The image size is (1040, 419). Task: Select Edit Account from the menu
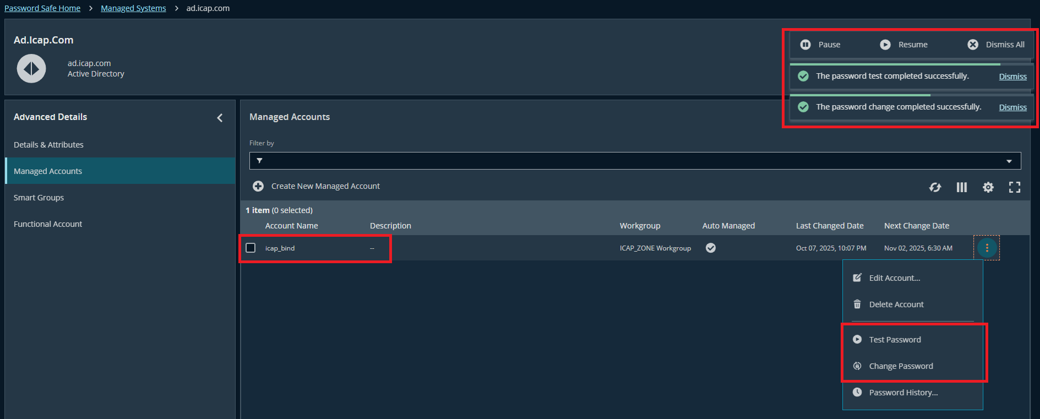[894, 278]
